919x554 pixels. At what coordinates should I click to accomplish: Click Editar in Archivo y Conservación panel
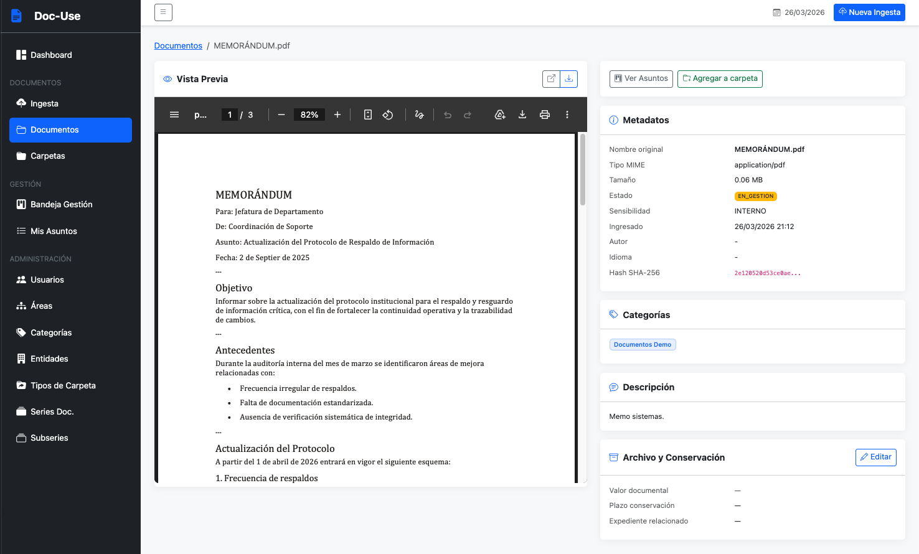tap(875, 457)
